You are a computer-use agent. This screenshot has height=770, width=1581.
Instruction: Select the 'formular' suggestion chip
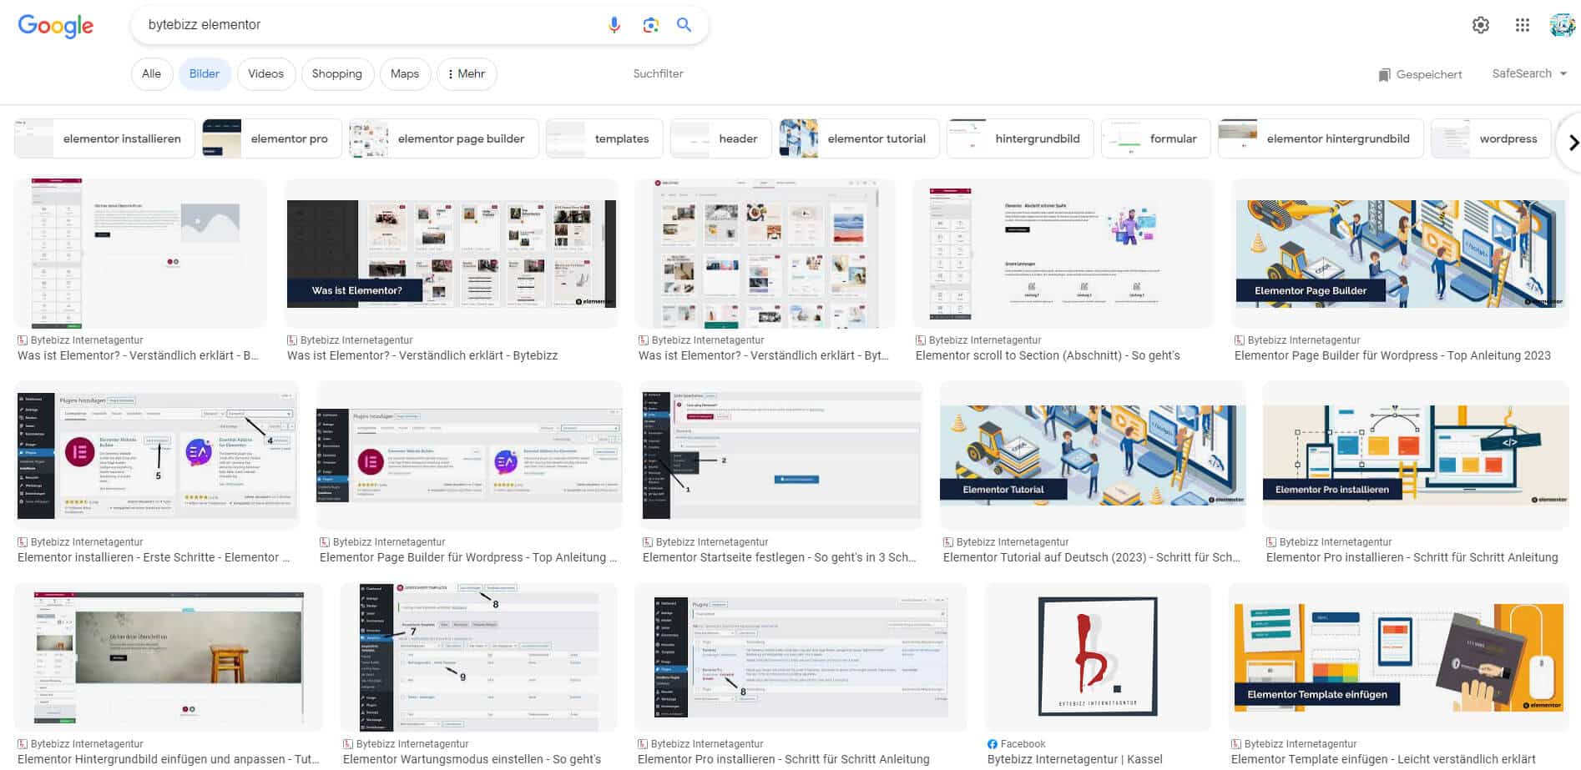point(1156,138)
